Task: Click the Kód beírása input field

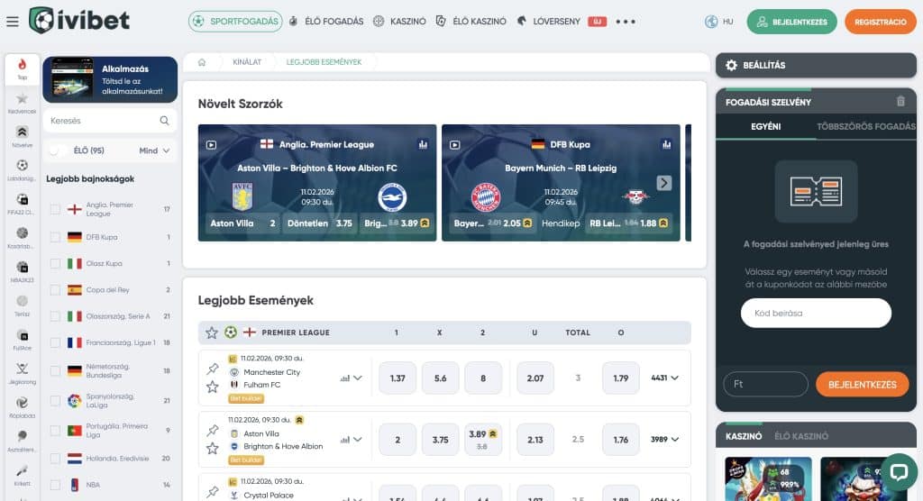Action: coord(816,313)
